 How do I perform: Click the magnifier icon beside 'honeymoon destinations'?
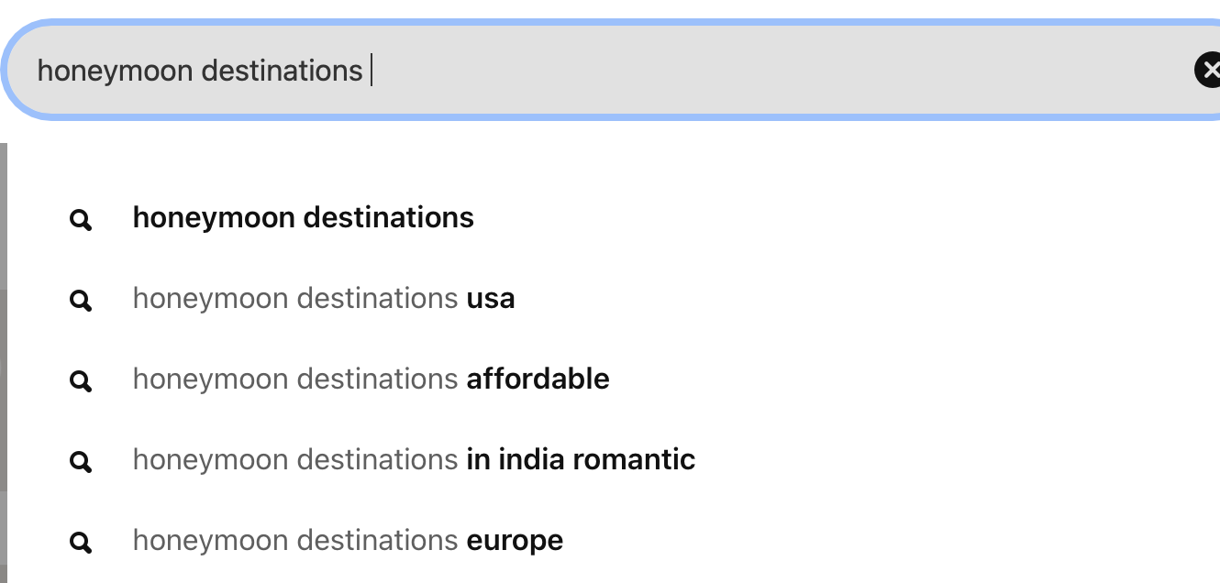pyautogui.click(x=81, y=219)
